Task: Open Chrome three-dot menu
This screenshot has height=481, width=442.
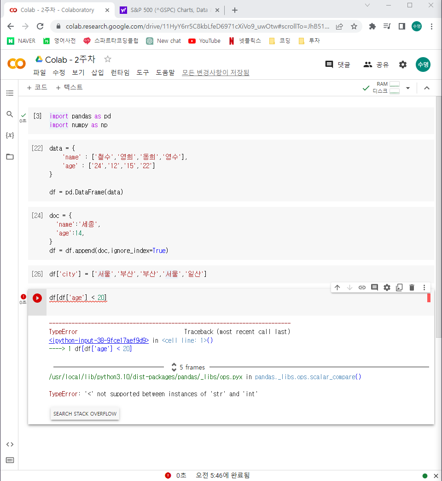Action: tap(431, 26)
